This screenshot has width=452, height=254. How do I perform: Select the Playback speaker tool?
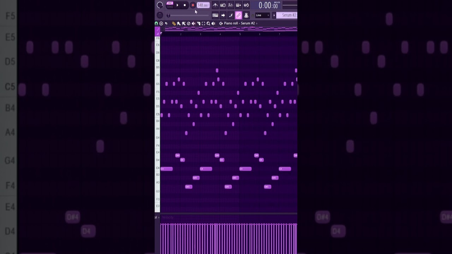tap(213, 23)
